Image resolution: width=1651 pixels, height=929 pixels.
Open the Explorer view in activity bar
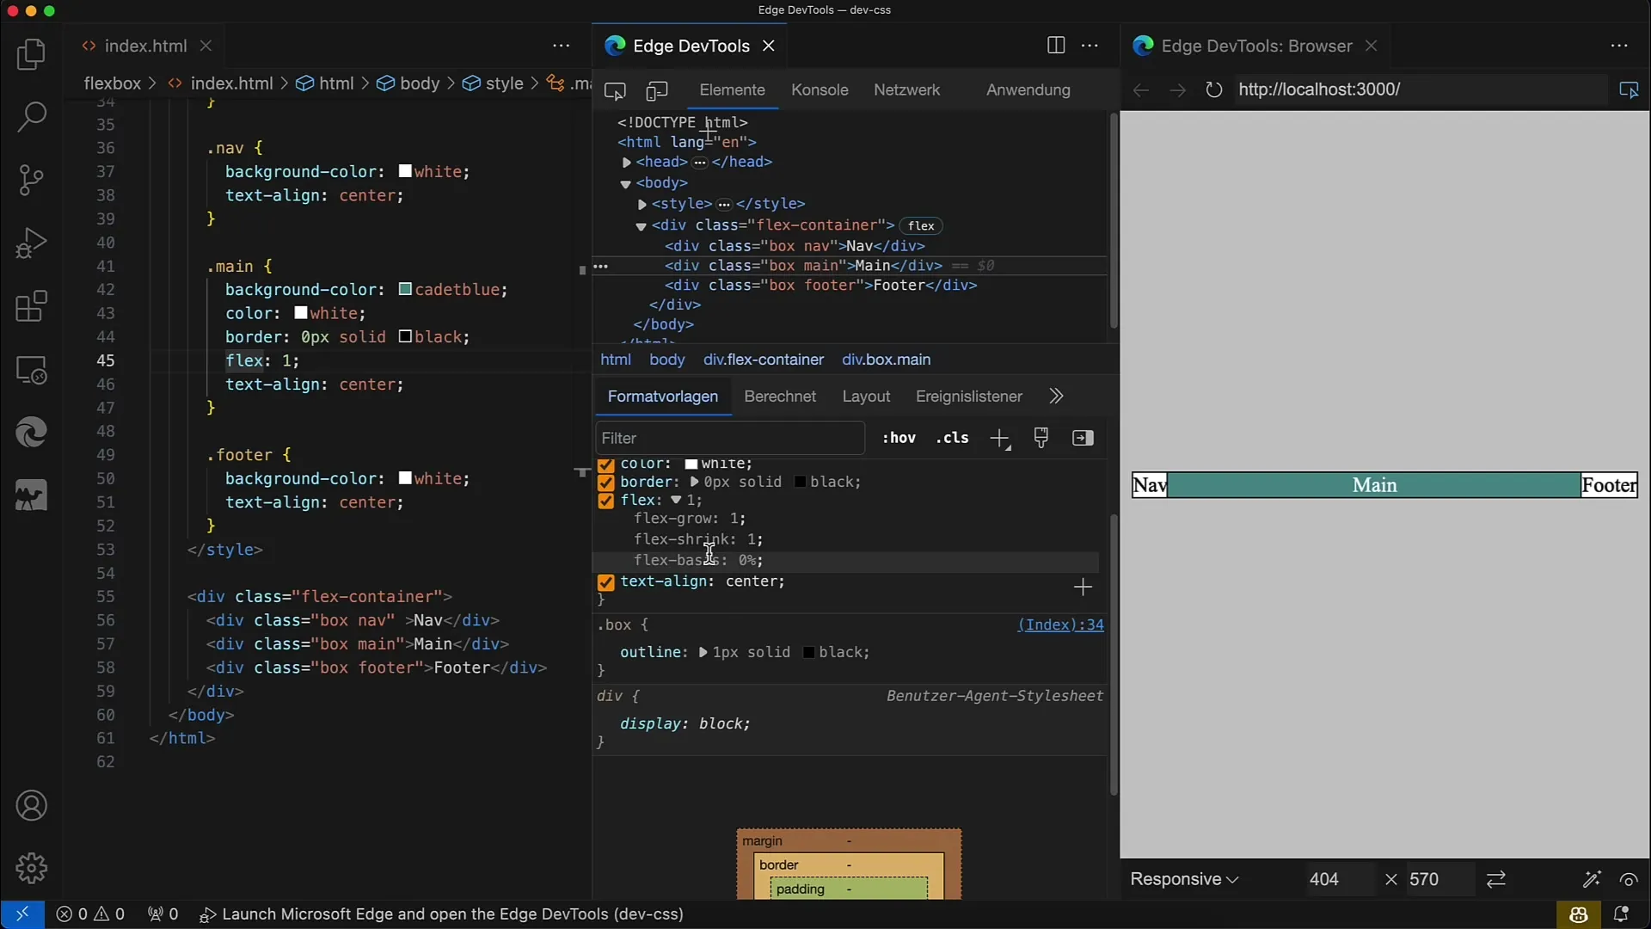[x=31, y=55]
